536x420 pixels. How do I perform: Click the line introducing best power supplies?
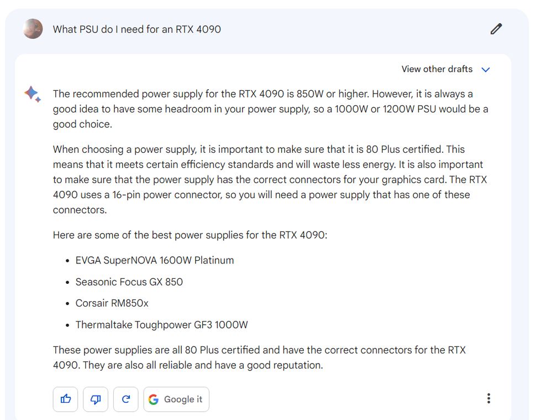pyautogui.click(x=190, y=235)
